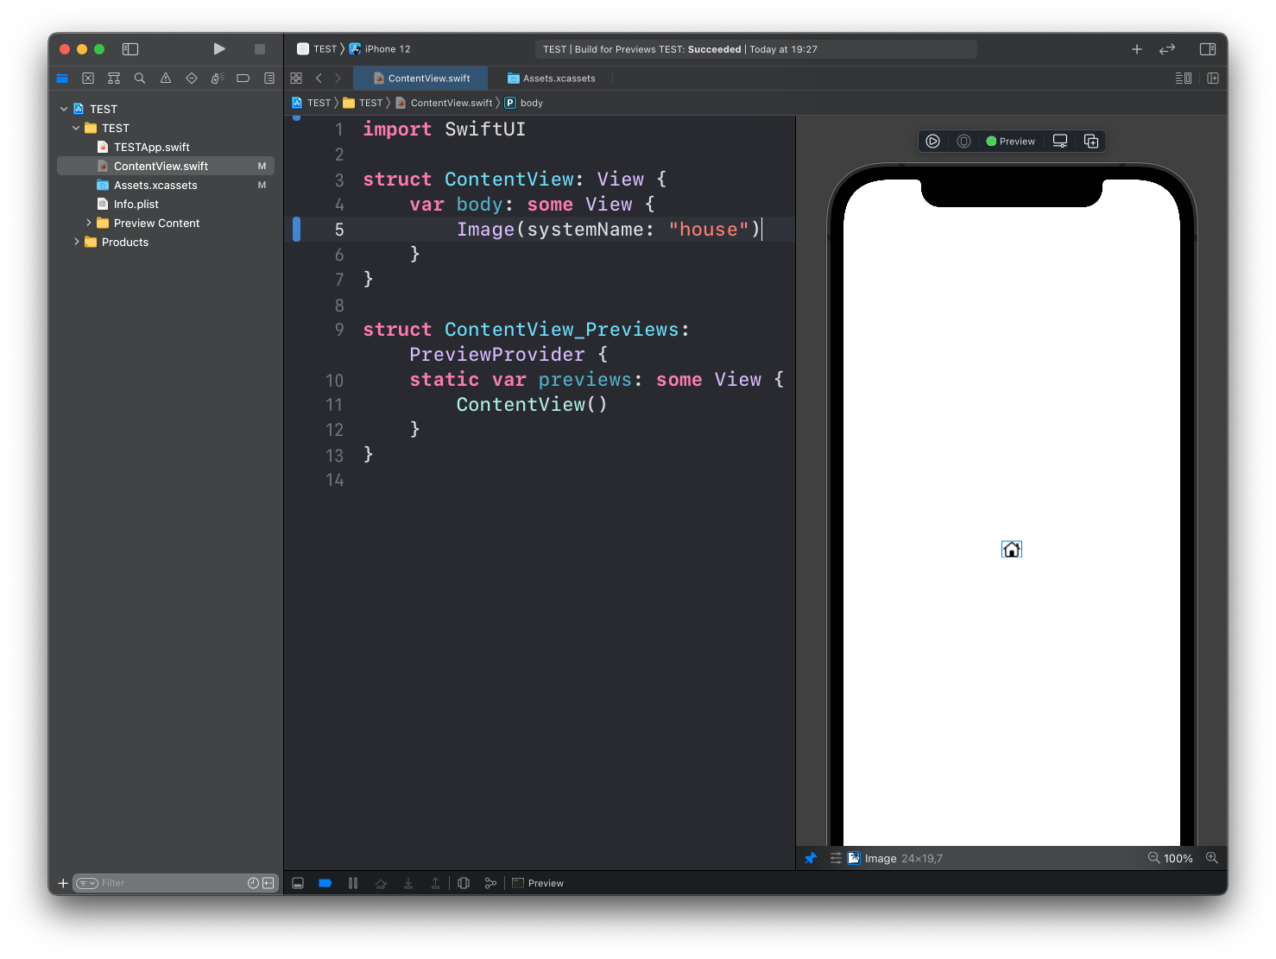Toggle the canvas pin in the preview bar
This screenshot has width=1276, height=959.
(810, 858)
